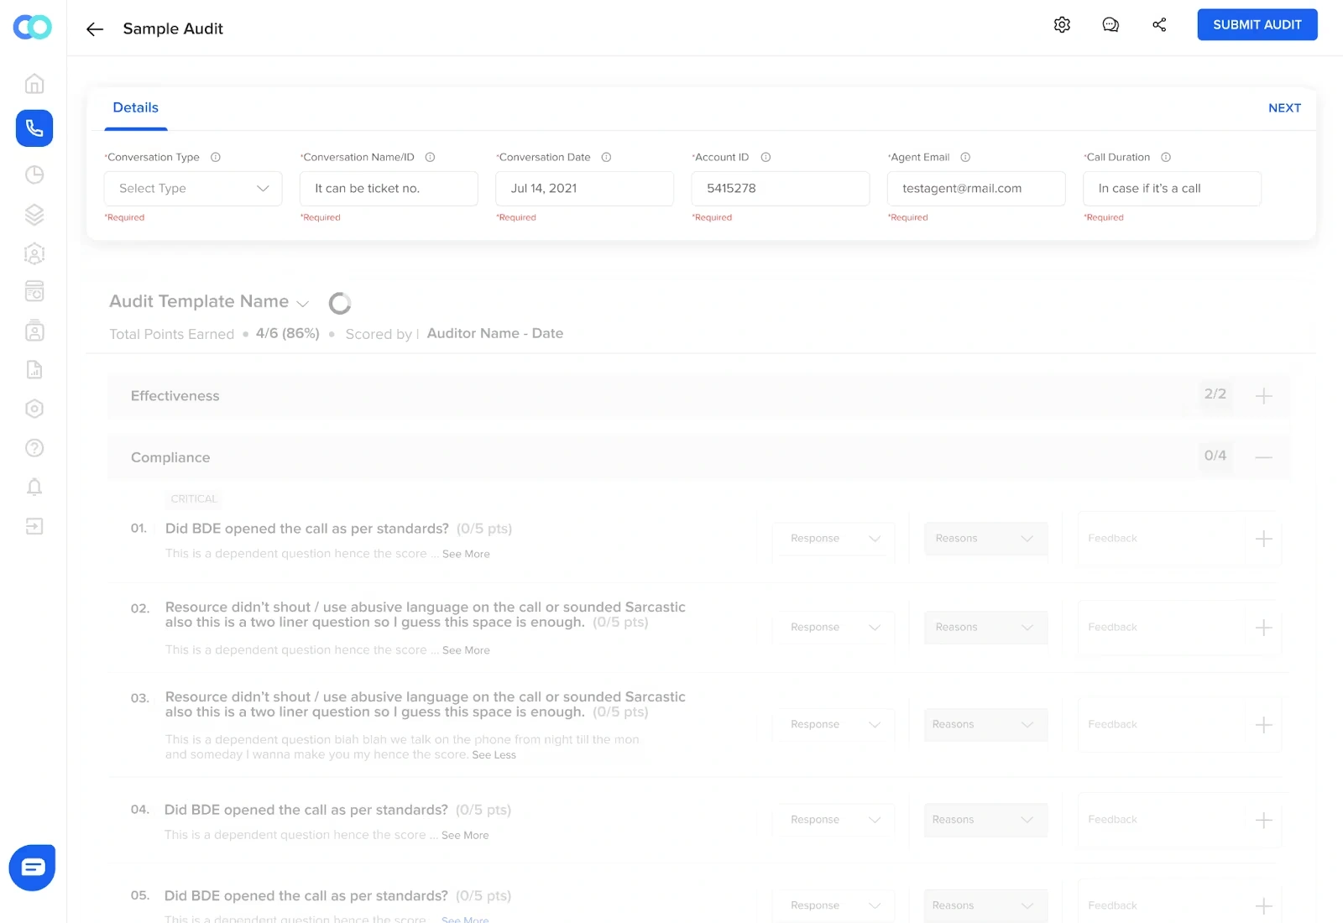Open the notifications bell in the sidebar
The width and height of the screenshot is (1343, 923).
[x=34, y=487]
